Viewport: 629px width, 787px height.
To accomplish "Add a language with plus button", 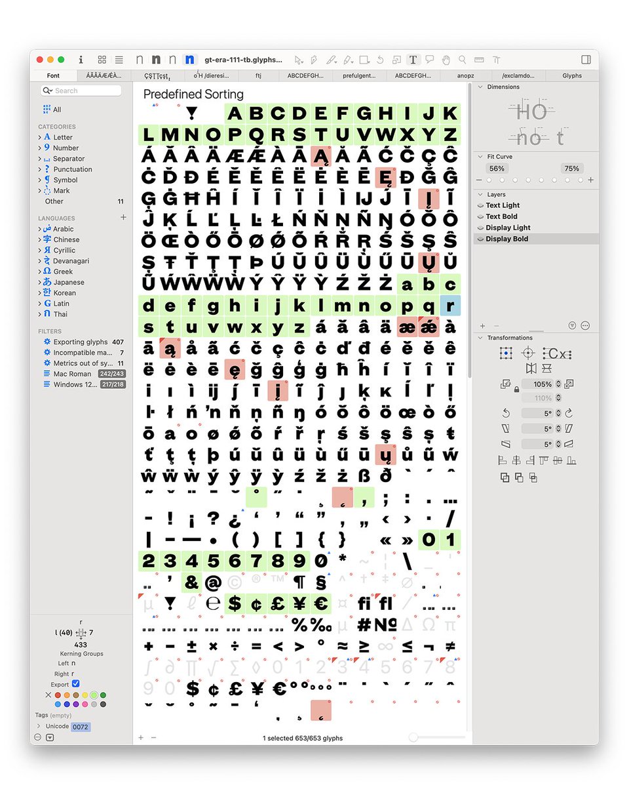I will click(x=123, y=217).
